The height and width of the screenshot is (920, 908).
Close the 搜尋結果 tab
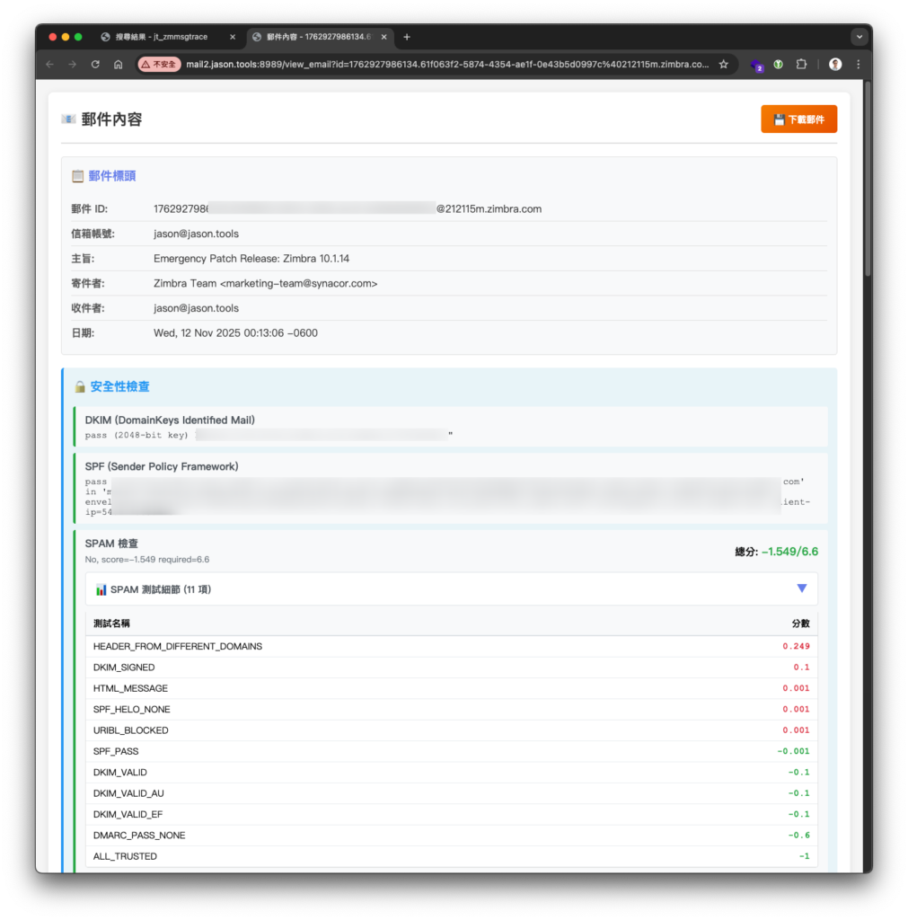(233, 37)
